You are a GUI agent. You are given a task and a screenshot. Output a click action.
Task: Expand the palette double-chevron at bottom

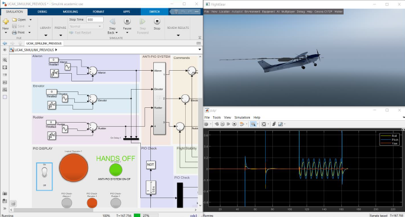pyautogui.click(x=5, y=209)
